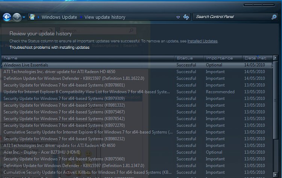Go back with the blue back arrow

pos(7,17)
